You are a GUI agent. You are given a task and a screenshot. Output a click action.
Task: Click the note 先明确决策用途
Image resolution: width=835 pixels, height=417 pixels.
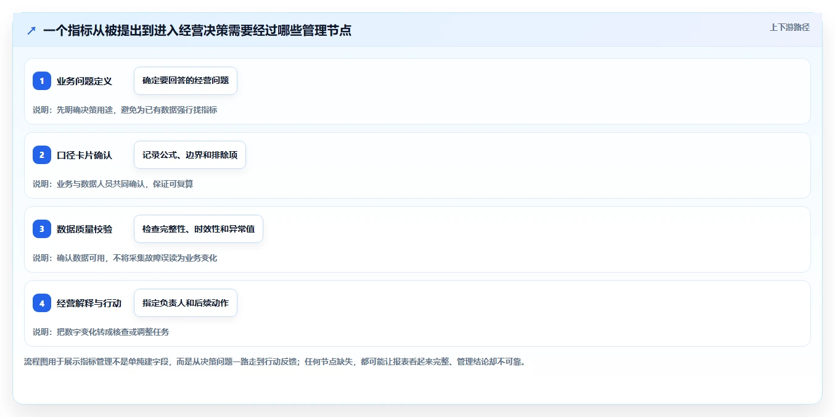(125, 110)
